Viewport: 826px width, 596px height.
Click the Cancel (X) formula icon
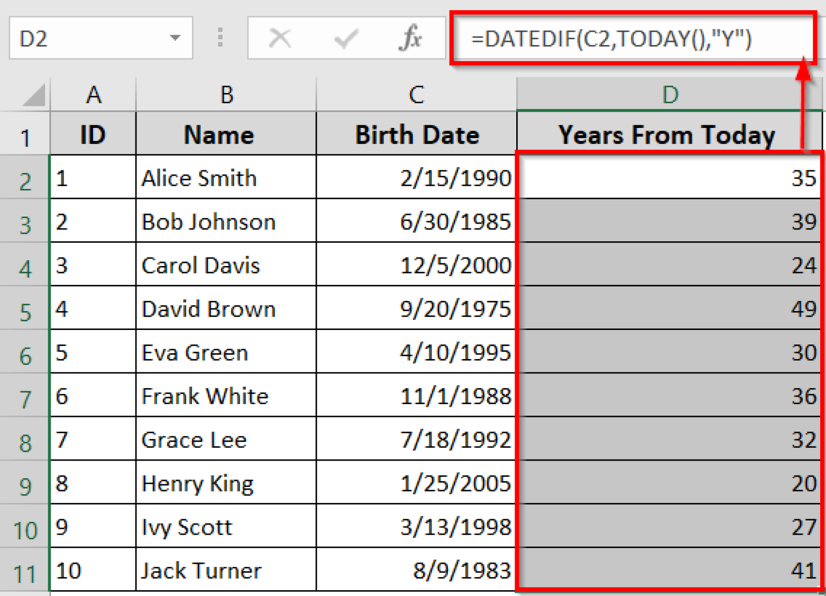(x=280, y=39)
